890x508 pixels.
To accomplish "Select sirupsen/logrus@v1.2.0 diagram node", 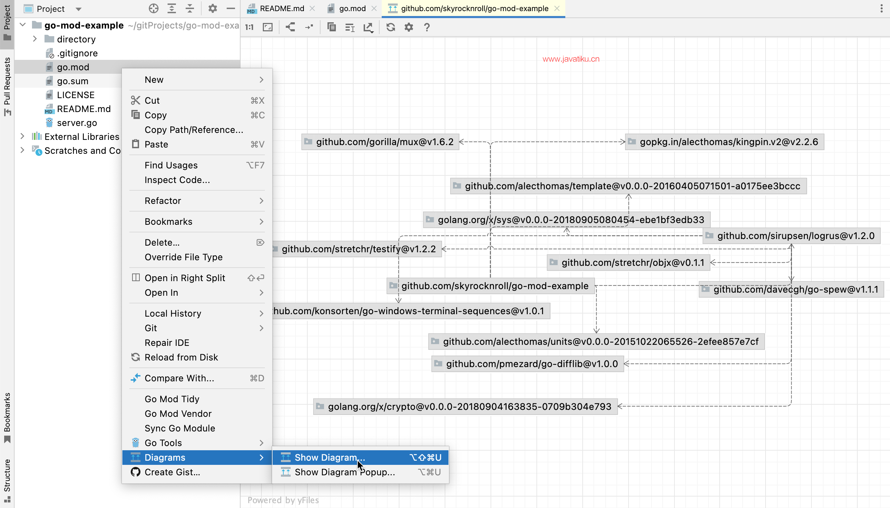I will click(791, 236).
